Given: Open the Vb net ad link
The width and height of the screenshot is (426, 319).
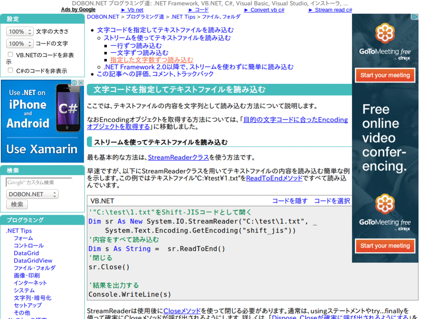Looking at the screenshot, I should (x=132, y=10).
